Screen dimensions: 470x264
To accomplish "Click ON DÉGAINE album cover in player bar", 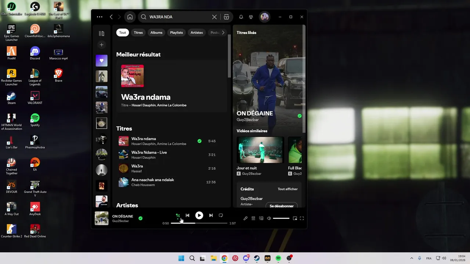I will (102, 218).
